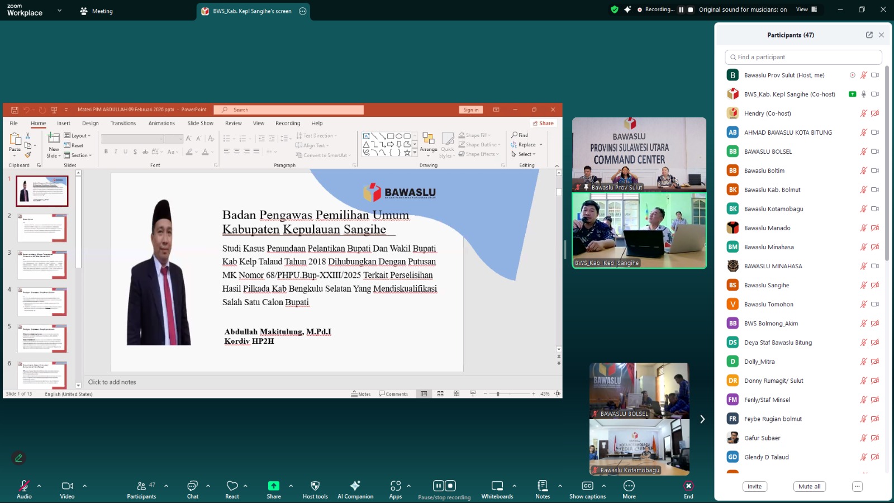Open the Review tab in PowerPoint
Screen dimensions: 894x503
234,124
